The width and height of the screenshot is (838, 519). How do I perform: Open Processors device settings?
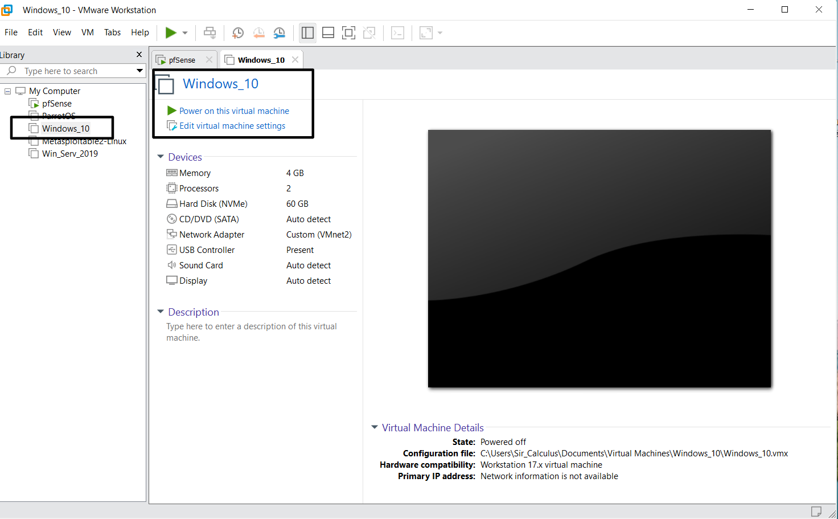(199, 189)
